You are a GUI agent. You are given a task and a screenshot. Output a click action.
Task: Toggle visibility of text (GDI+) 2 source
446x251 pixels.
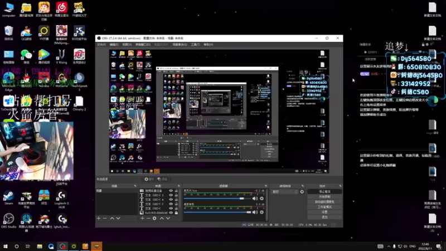171,204
